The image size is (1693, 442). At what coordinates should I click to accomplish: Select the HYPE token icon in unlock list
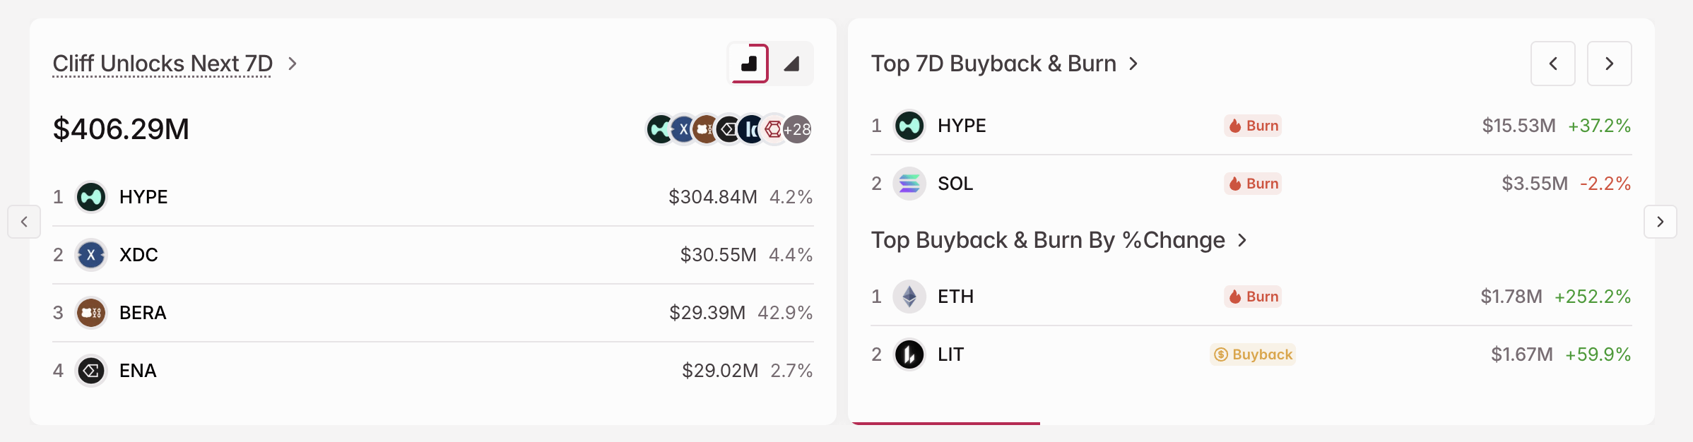[x=90, y=197]
